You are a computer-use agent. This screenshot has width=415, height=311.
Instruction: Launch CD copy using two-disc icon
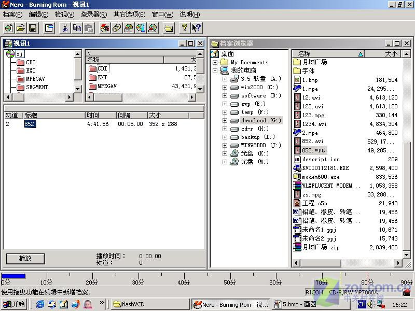117,28
